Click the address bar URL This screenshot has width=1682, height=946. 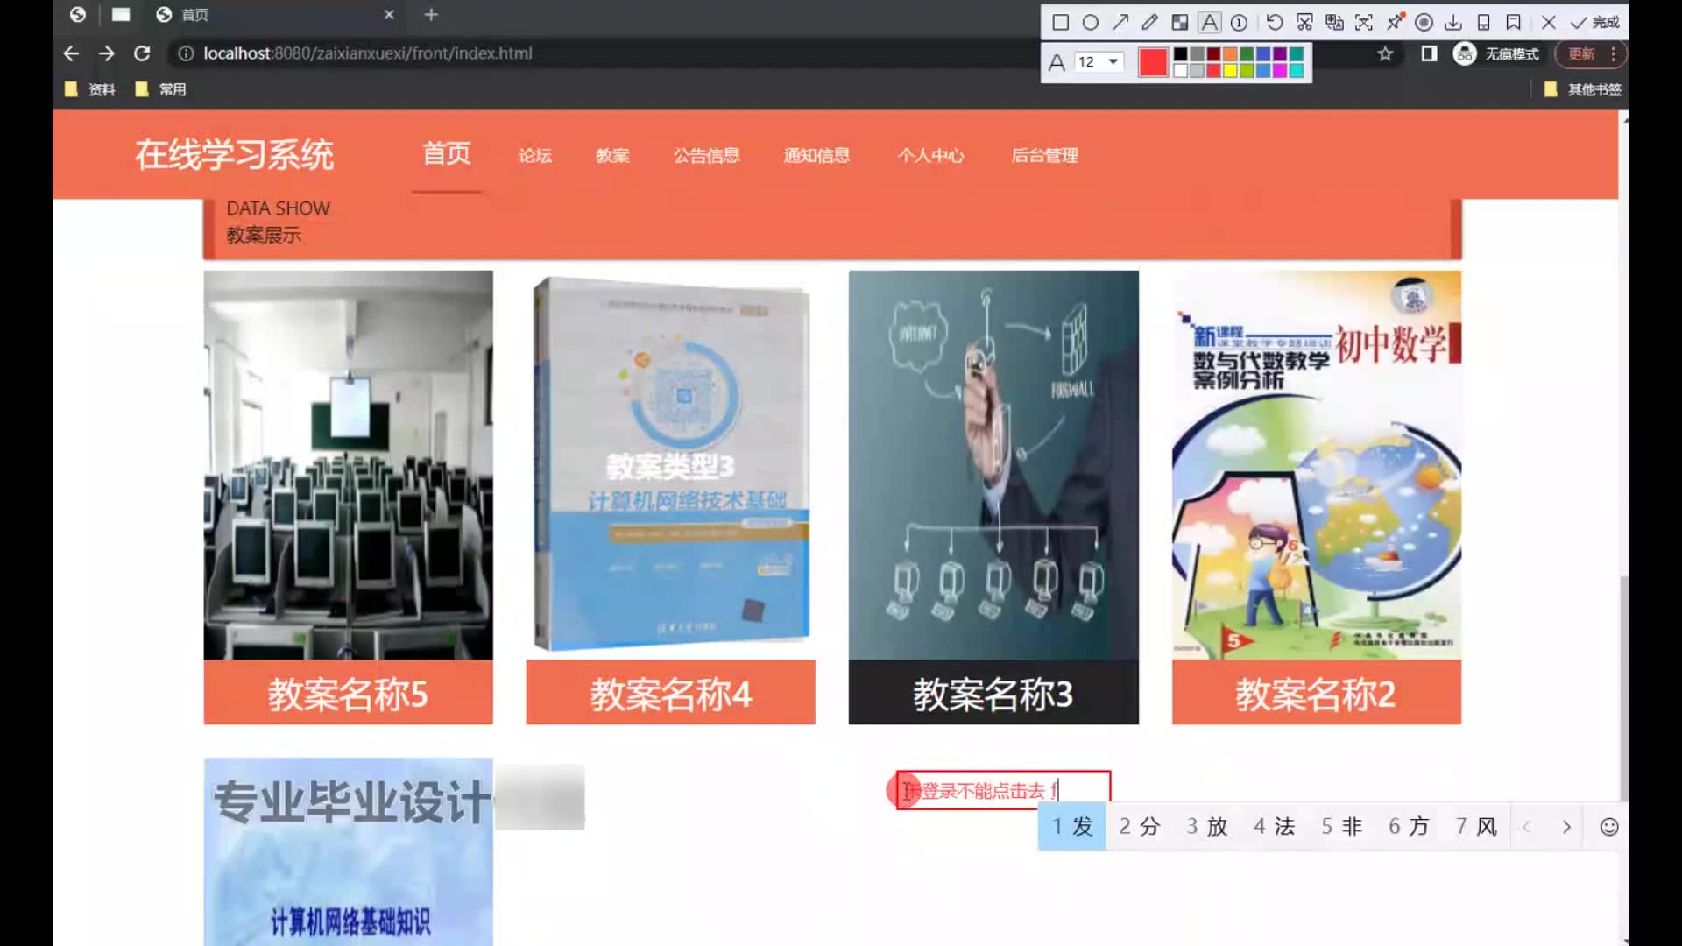pos(368,53)
